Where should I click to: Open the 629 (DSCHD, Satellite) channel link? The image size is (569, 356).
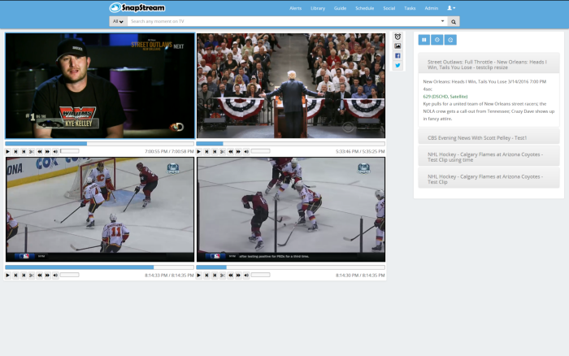(x=445, y=97)
